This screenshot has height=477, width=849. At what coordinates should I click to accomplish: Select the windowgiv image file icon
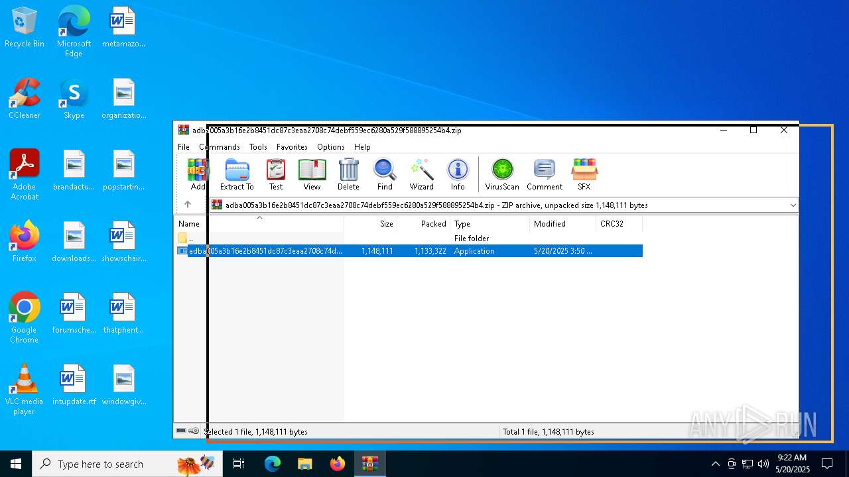tap(123, 385)
